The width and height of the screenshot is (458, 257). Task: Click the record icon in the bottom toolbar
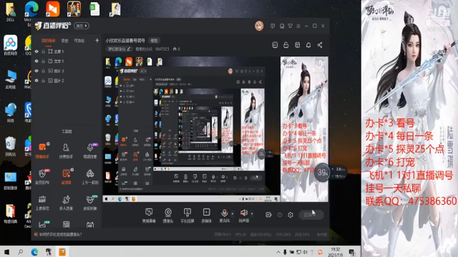point(268,215)
